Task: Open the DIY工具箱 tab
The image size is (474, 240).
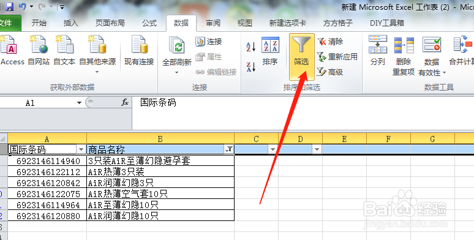Action: [386, 23]
